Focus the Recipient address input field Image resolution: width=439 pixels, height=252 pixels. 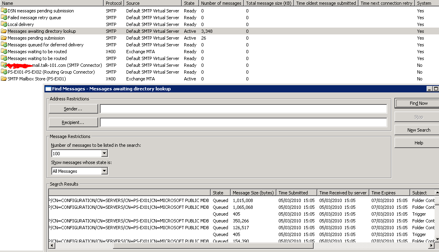(243, 122)
